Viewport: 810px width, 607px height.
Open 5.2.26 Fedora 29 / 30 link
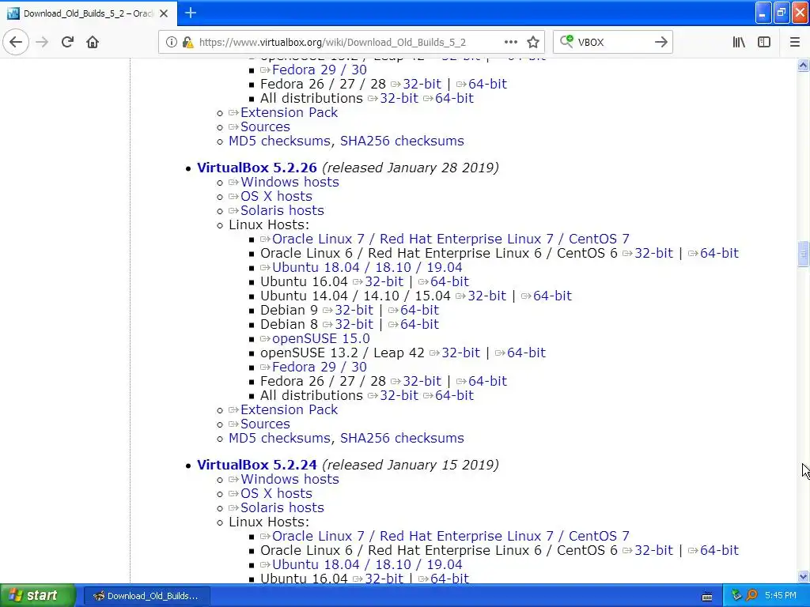(x=320, y=367)
